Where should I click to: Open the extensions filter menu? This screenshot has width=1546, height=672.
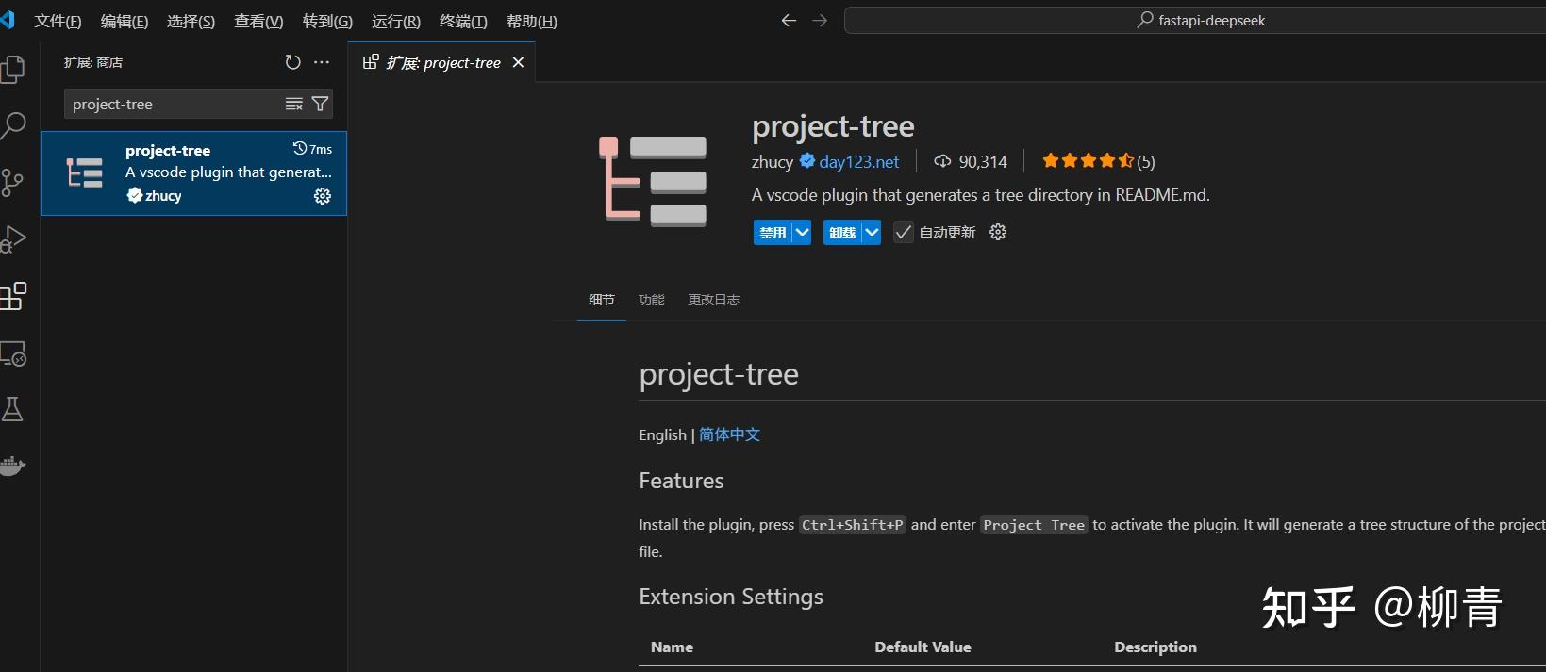pos(321,104)
